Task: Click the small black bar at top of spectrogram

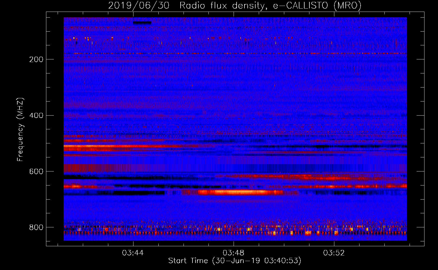Action: (x=142, y=23)
